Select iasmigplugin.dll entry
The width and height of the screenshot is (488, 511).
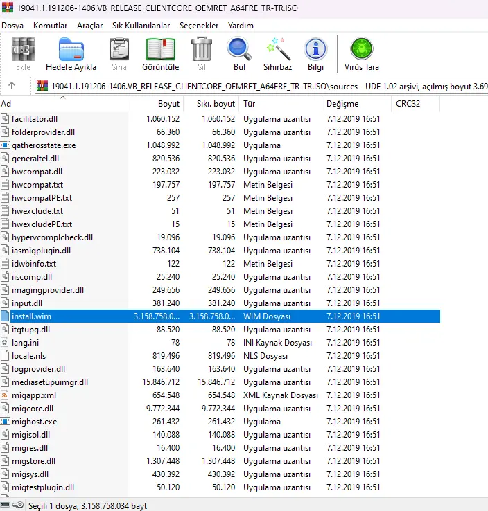(41, 250)
